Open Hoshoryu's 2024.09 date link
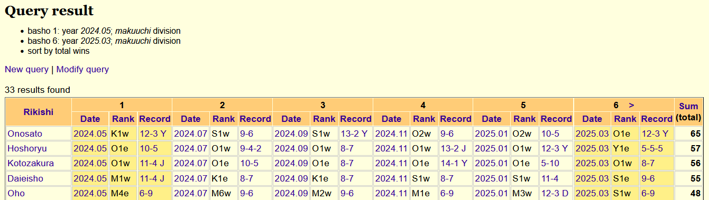Viewport: 709px width, 200px height. [291, 149]
